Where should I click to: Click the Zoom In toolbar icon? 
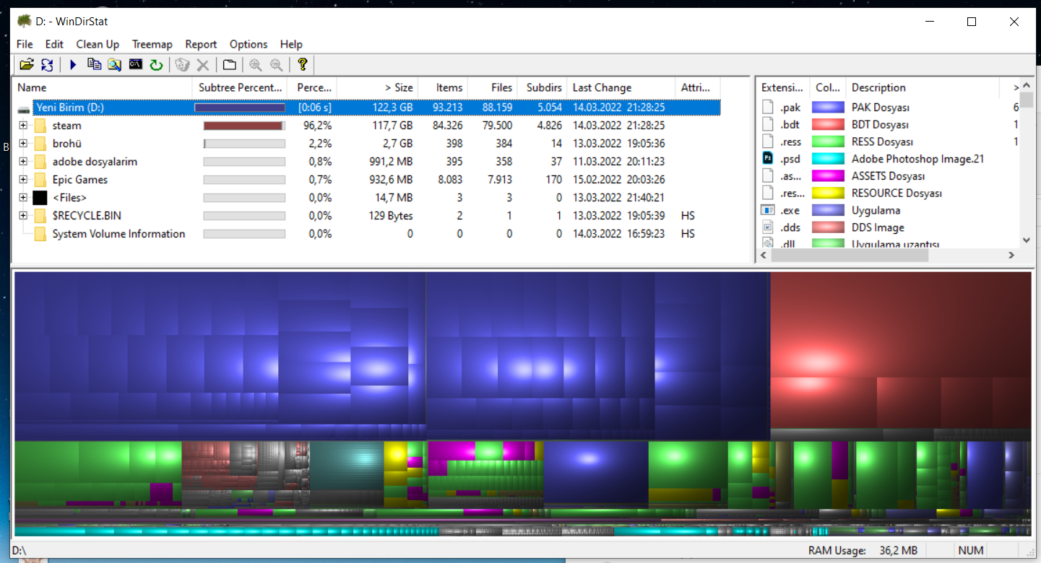(x=256, y=65)
